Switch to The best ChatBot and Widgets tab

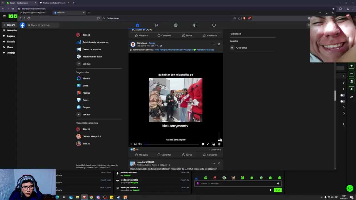[54, 3]
